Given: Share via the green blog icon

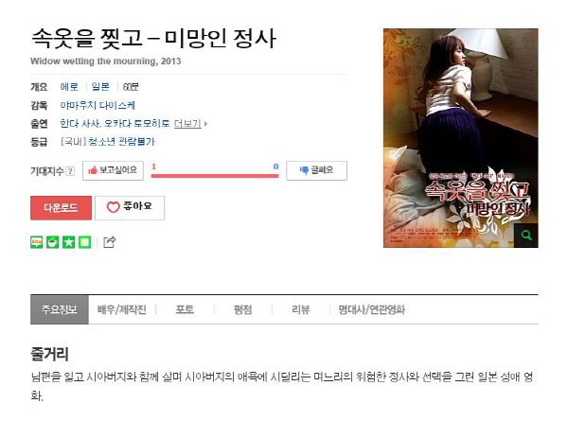Looking at the screenshot, I should click(x=37, y=242).
